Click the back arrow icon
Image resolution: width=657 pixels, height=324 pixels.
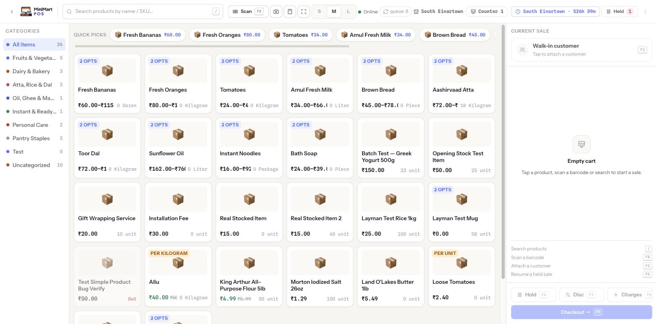[x=12, y=12]
